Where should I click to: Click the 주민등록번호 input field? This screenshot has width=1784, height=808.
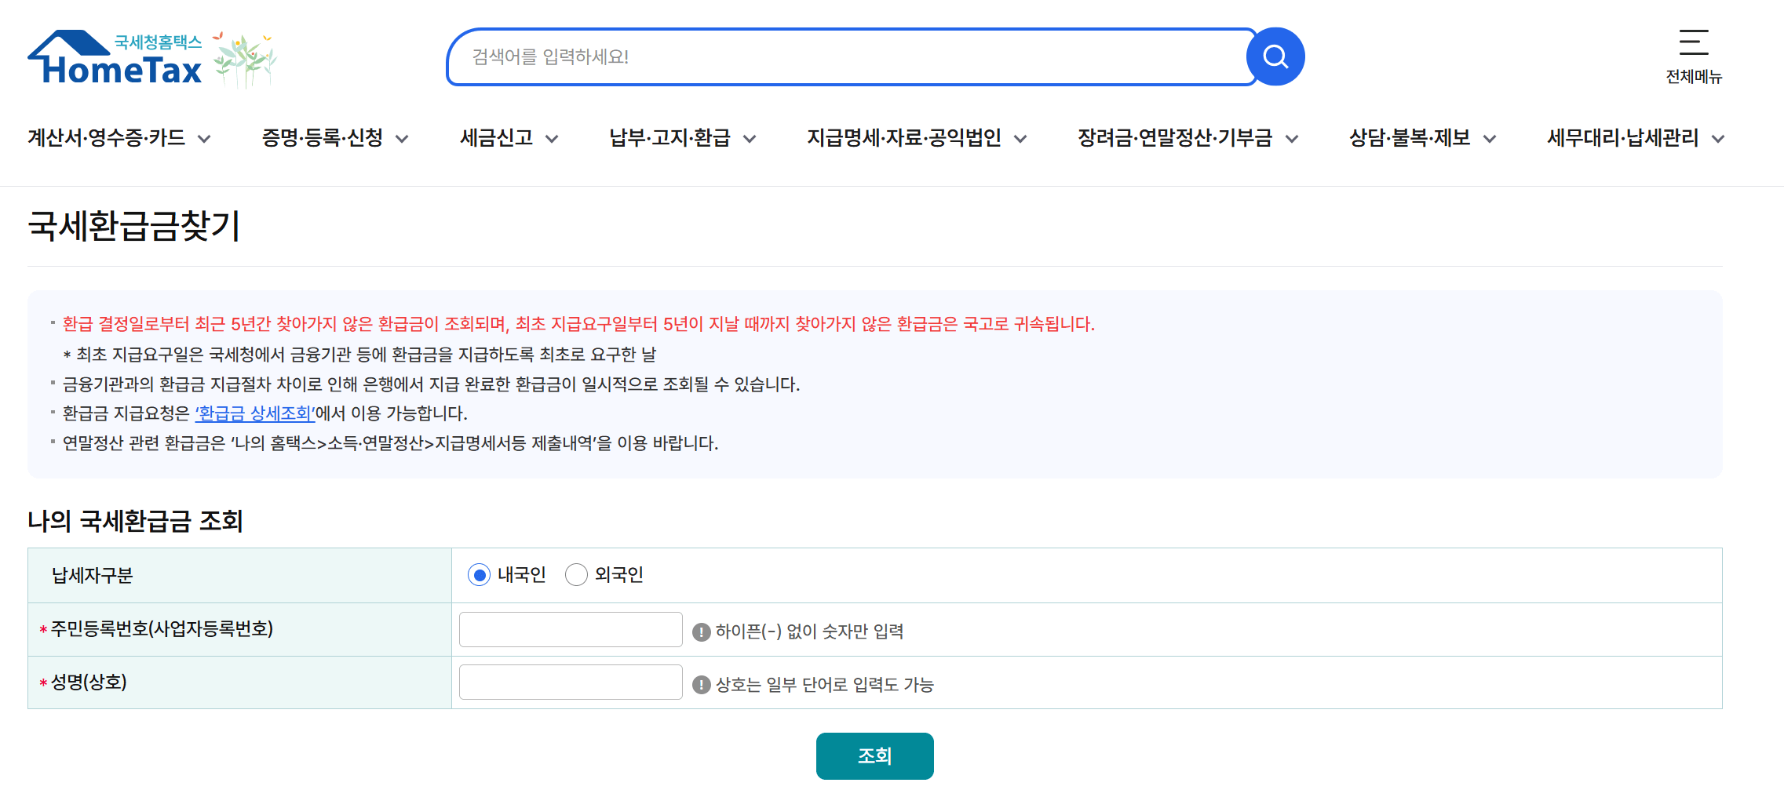(571, 629)
